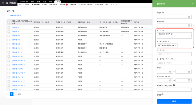Open the データ連携 menu item
The width and height of the screenshot is (196, 105).
(99, 5)
